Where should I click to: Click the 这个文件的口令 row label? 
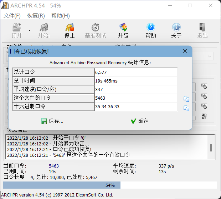coord(53,98)
